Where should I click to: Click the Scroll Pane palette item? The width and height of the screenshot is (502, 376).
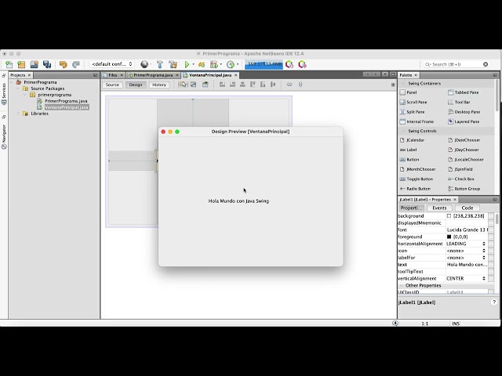(413, 103)
